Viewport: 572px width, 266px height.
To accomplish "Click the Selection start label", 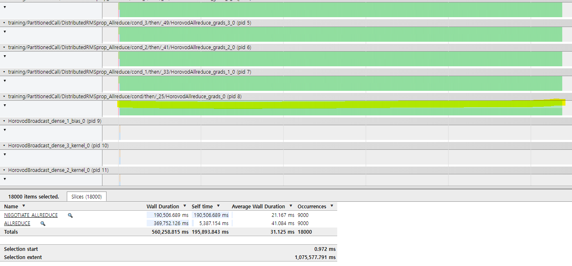I will [x=21, y=249].
